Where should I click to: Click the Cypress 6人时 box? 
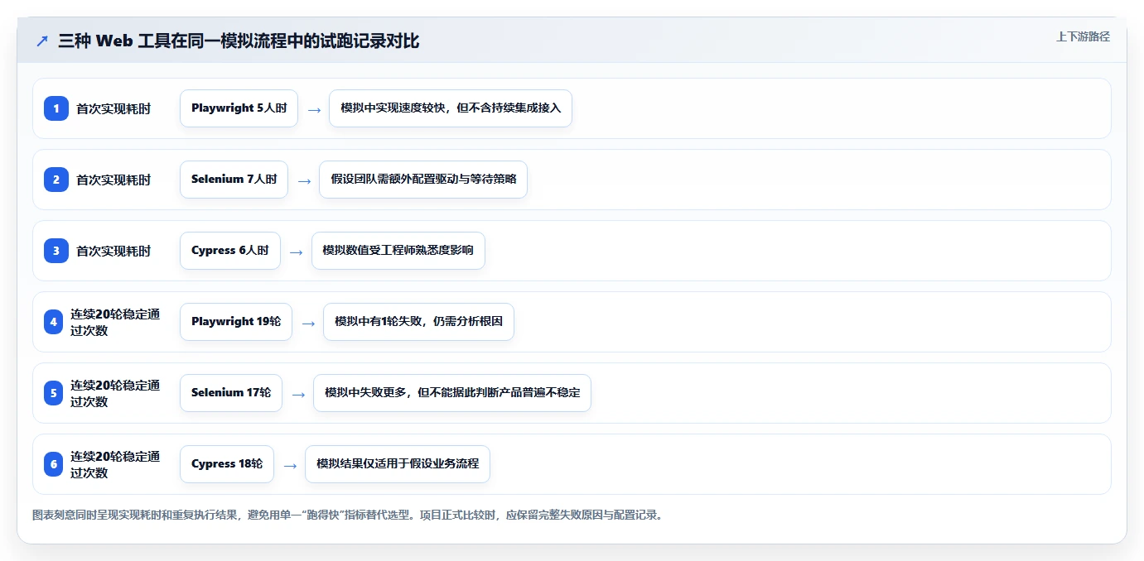[x=230, y=251]
